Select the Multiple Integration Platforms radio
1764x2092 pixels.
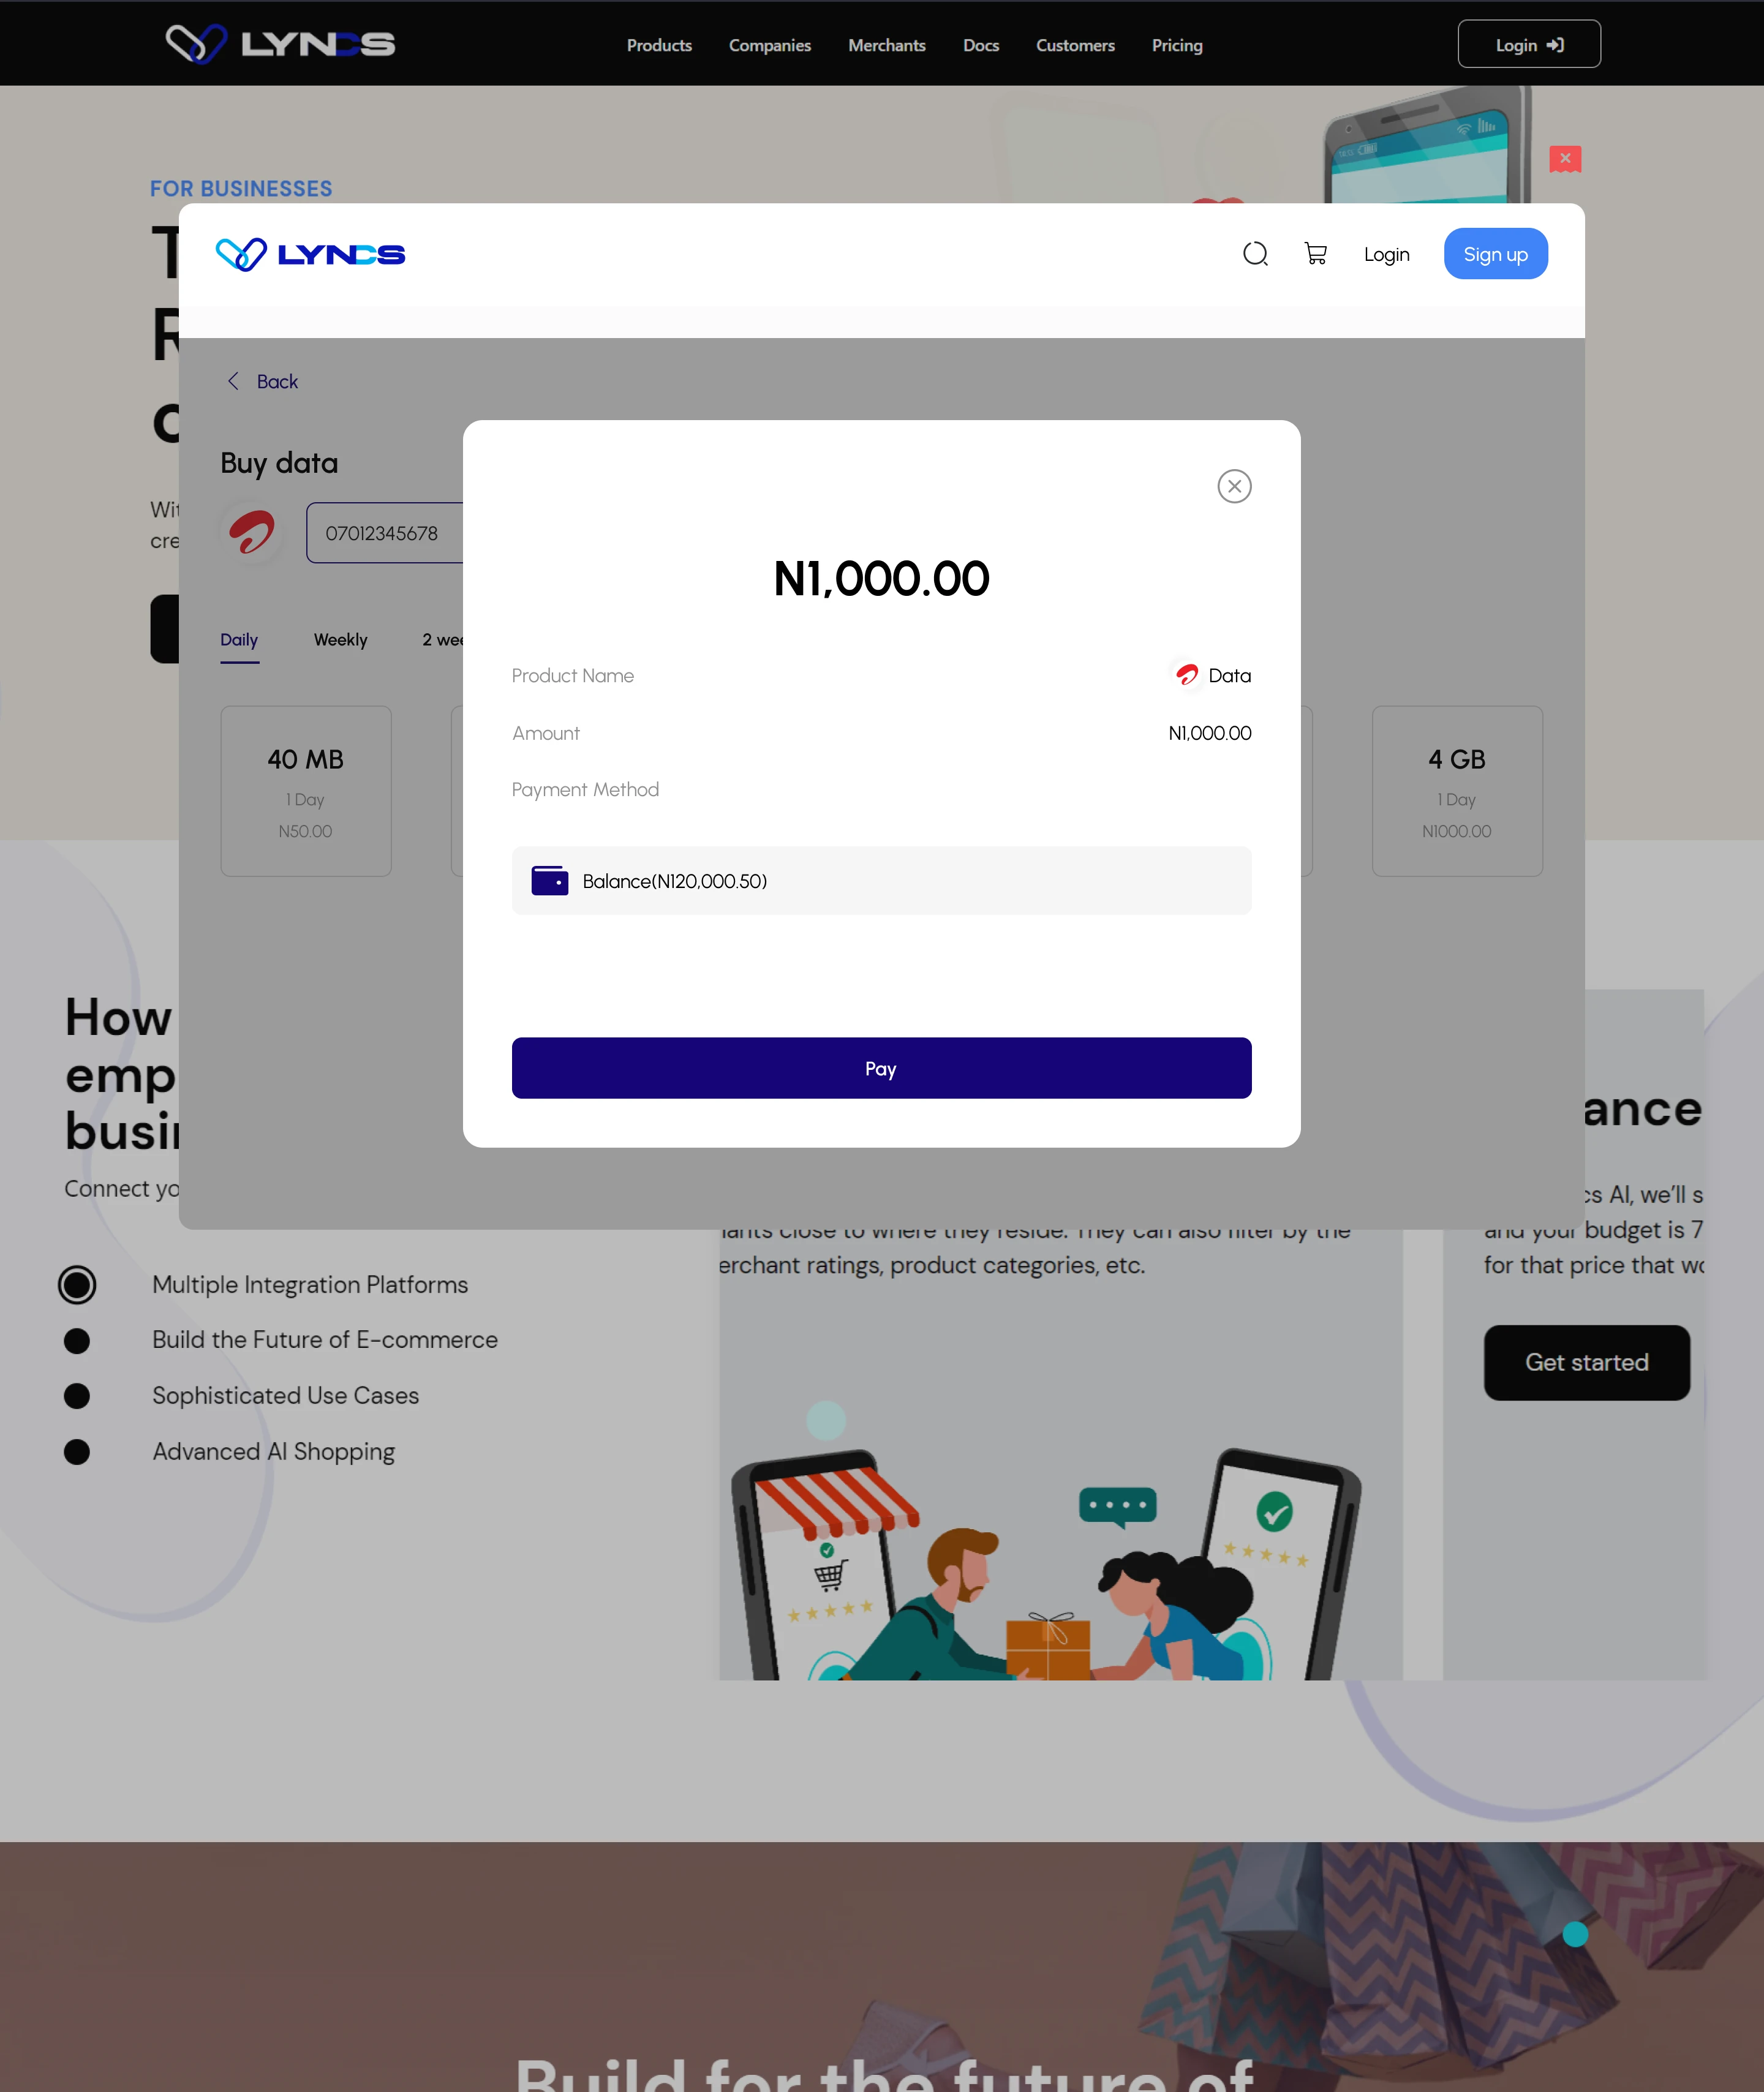tap(77, 1285)
